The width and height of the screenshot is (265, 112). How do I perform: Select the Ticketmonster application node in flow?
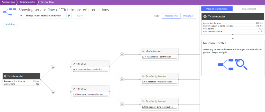tap(21, 76)
